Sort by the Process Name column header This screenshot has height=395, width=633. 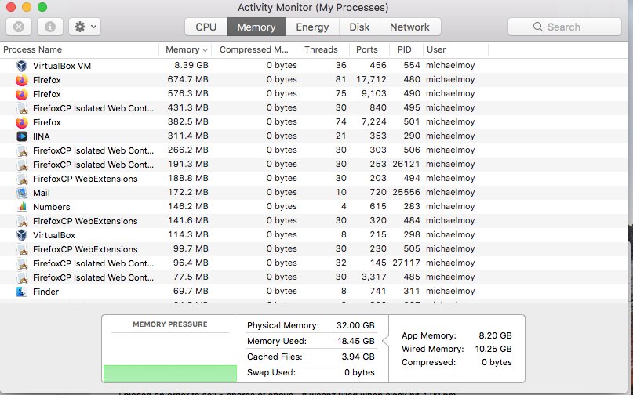pos(79,49)
